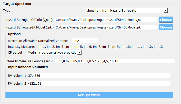Select the RV_column2 field containing -122.151
This screenshot has height=104, width=181.
click(x=99, y=83)
